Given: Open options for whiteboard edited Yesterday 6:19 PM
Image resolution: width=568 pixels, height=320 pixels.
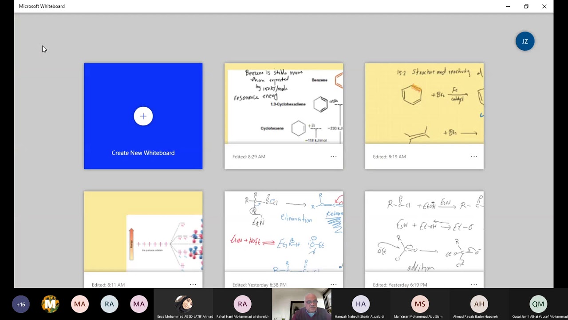Looking at the screenshot, I should point(474,284).
